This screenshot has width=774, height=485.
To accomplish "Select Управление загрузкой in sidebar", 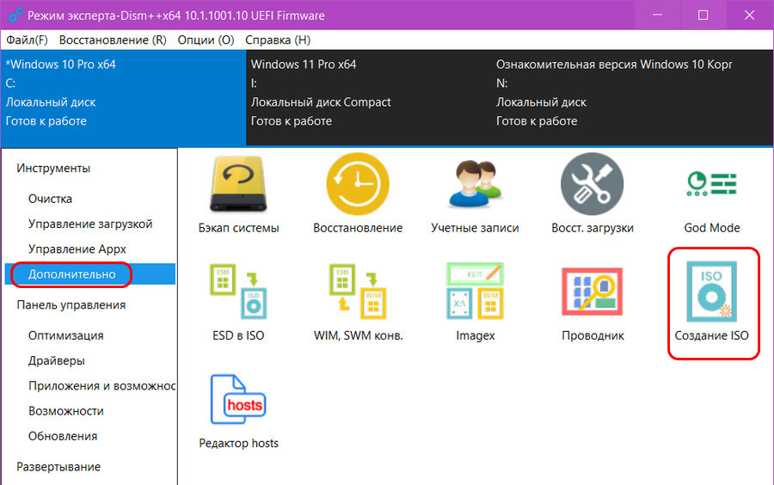I will (x=90, y=224).
